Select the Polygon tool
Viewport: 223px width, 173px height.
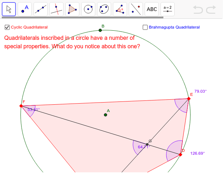[x=72, y=9]
